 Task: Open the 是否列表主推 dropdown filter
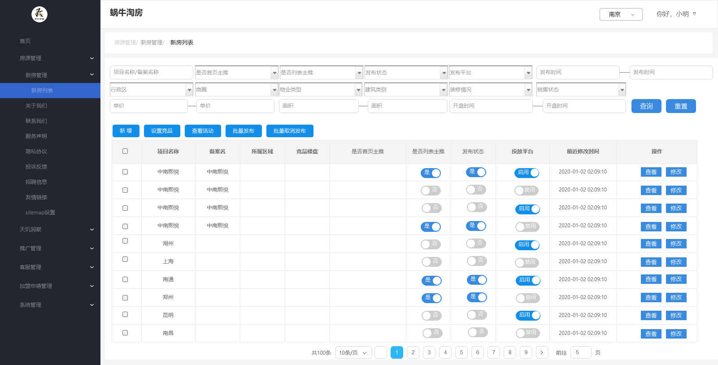[x=321, y=73]
